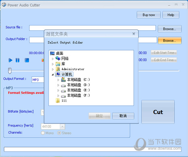Expand the Administrator node
Image resolution: width=188 pixels, height=157 pixels.
tap(53, 69)
